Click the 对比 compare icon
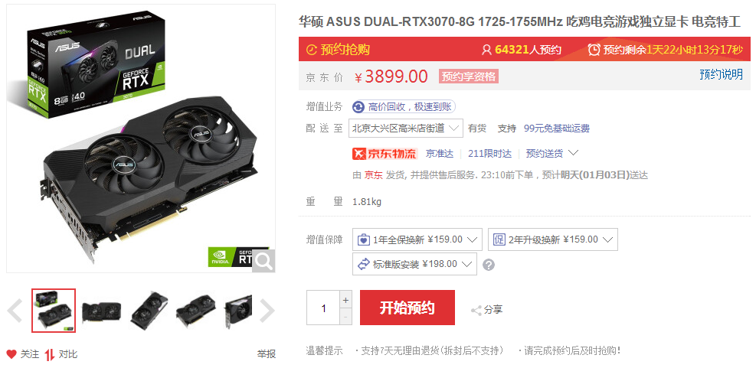This screenshot has width=756, height=368. coord(50,355)
